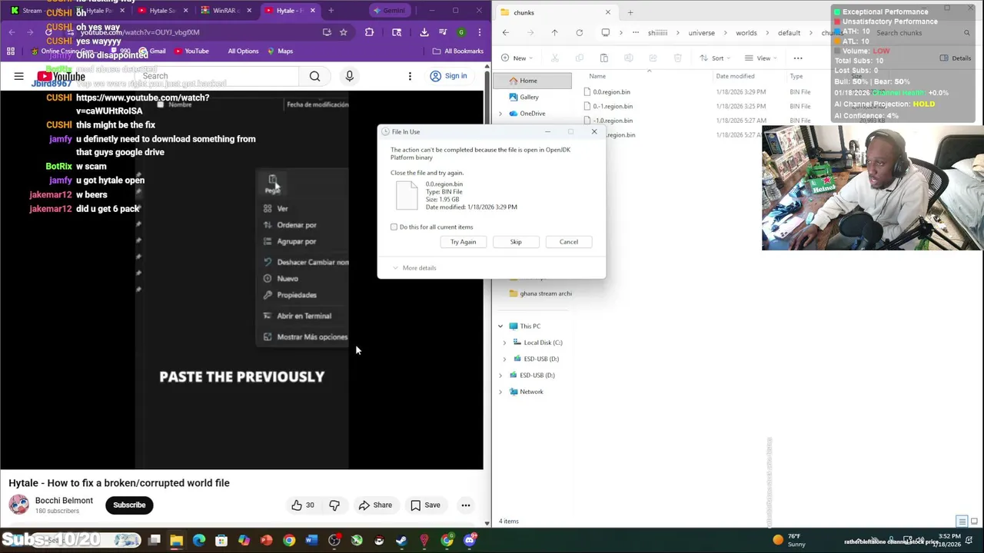Click the worlds breadcrumb segment

746,33
